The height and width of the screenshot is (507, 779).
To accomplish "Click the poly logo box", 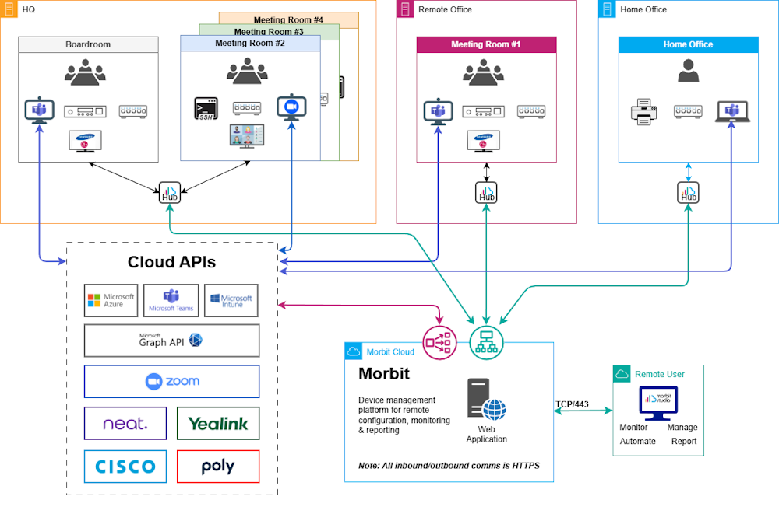I will tap(218, 467).
